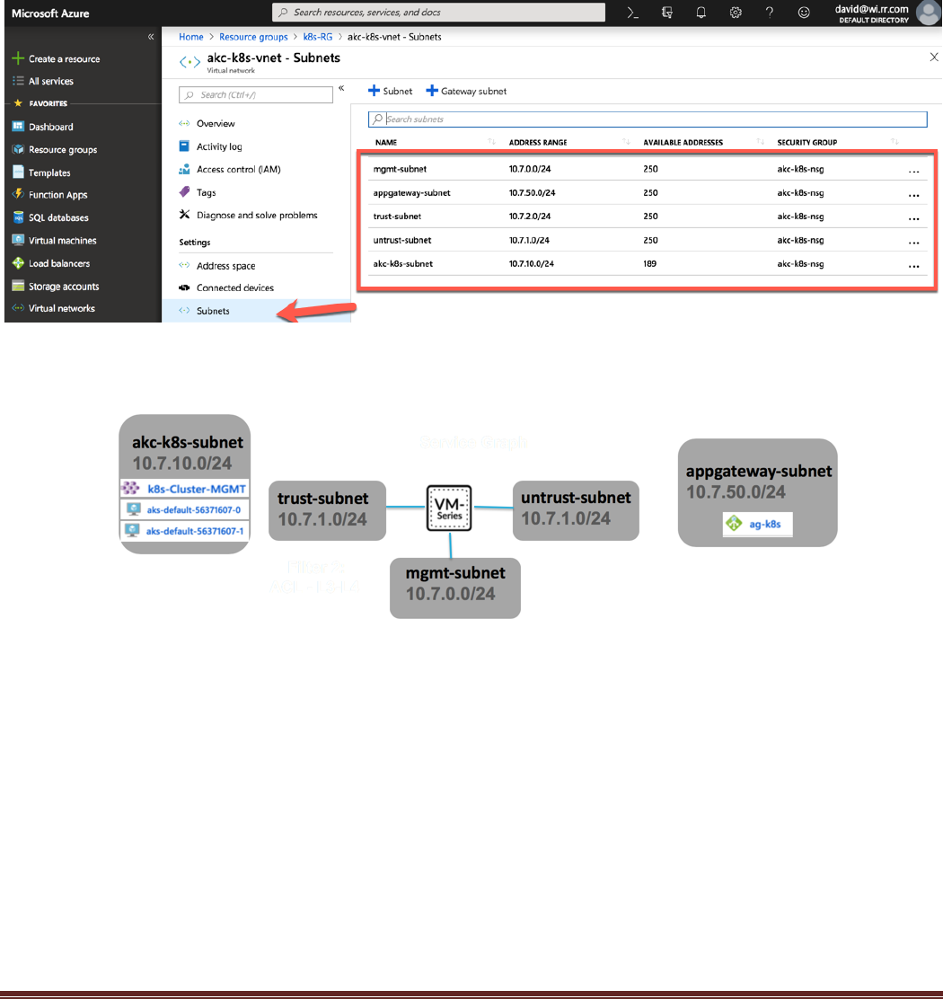Click the Virtual machines icon

click(x=18, y=240)
